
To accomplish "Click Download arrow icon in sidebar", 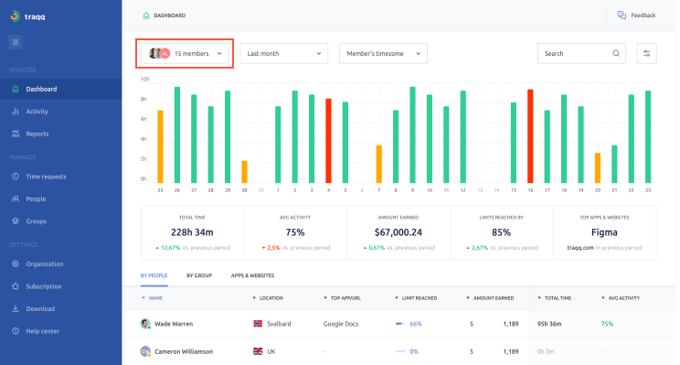I will (16, 308).
